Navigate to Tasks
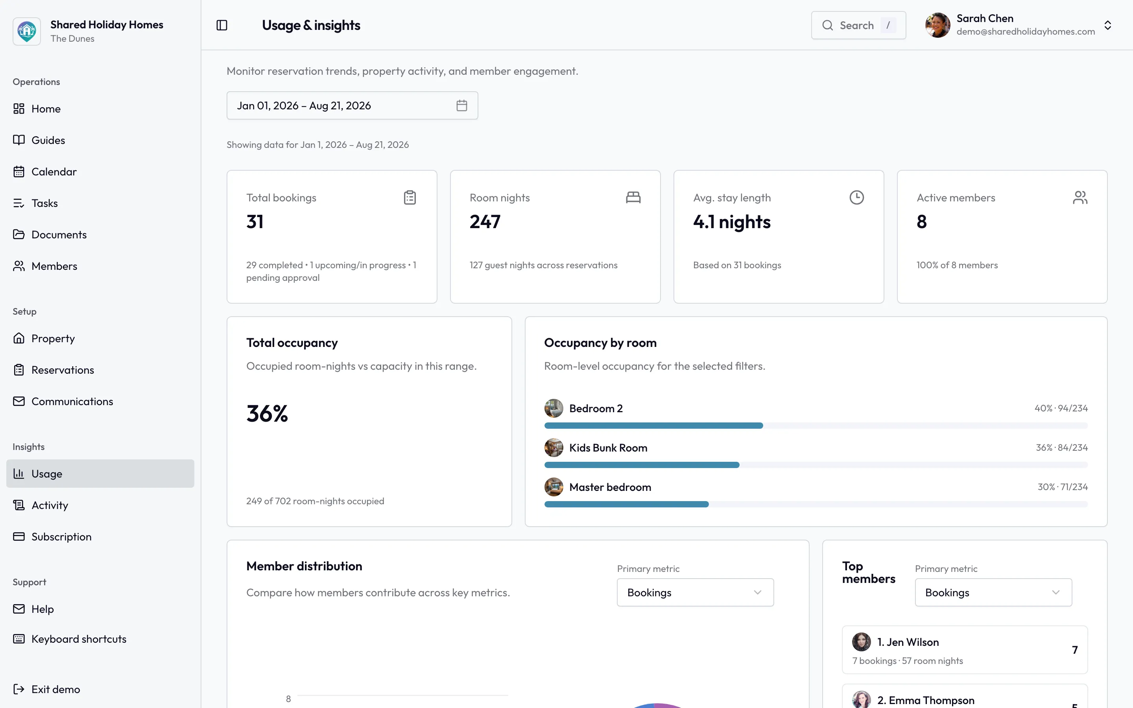Viewport: 1133px width, 708px height. click(x=100, y=203)
